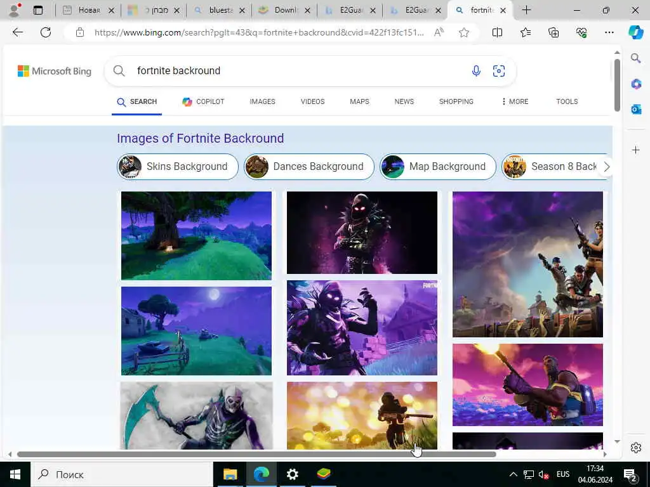
Task: Close the Новая tab
Action: [111, 10]
